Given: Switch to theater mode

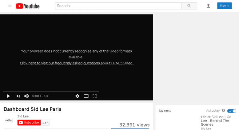Looking at the screenshot, I should [x=86, y=96].
